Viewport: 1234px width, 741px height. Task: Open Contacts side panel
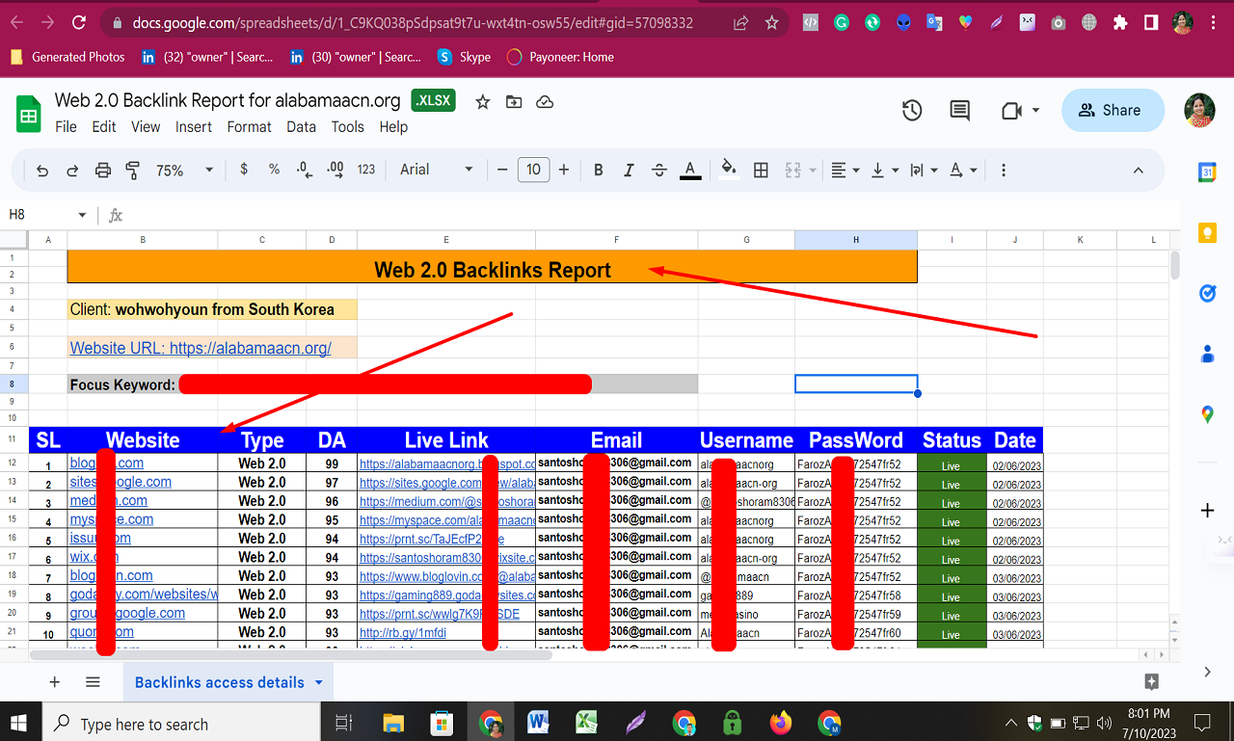pyautogui.click(x=1207, y=354)
